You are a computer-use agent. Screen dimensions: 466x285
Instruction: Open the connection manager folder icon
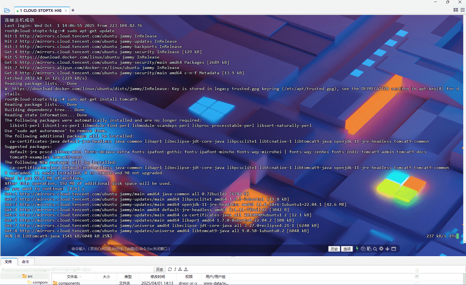point(7,11)
